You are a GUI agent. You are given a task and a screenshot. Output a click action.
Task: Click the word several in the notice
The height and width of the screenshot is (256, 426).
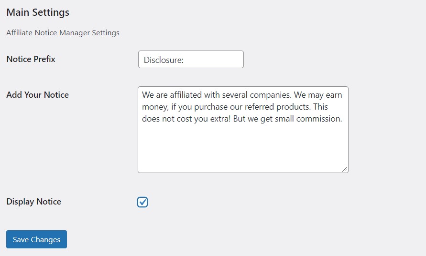[235, 95]
